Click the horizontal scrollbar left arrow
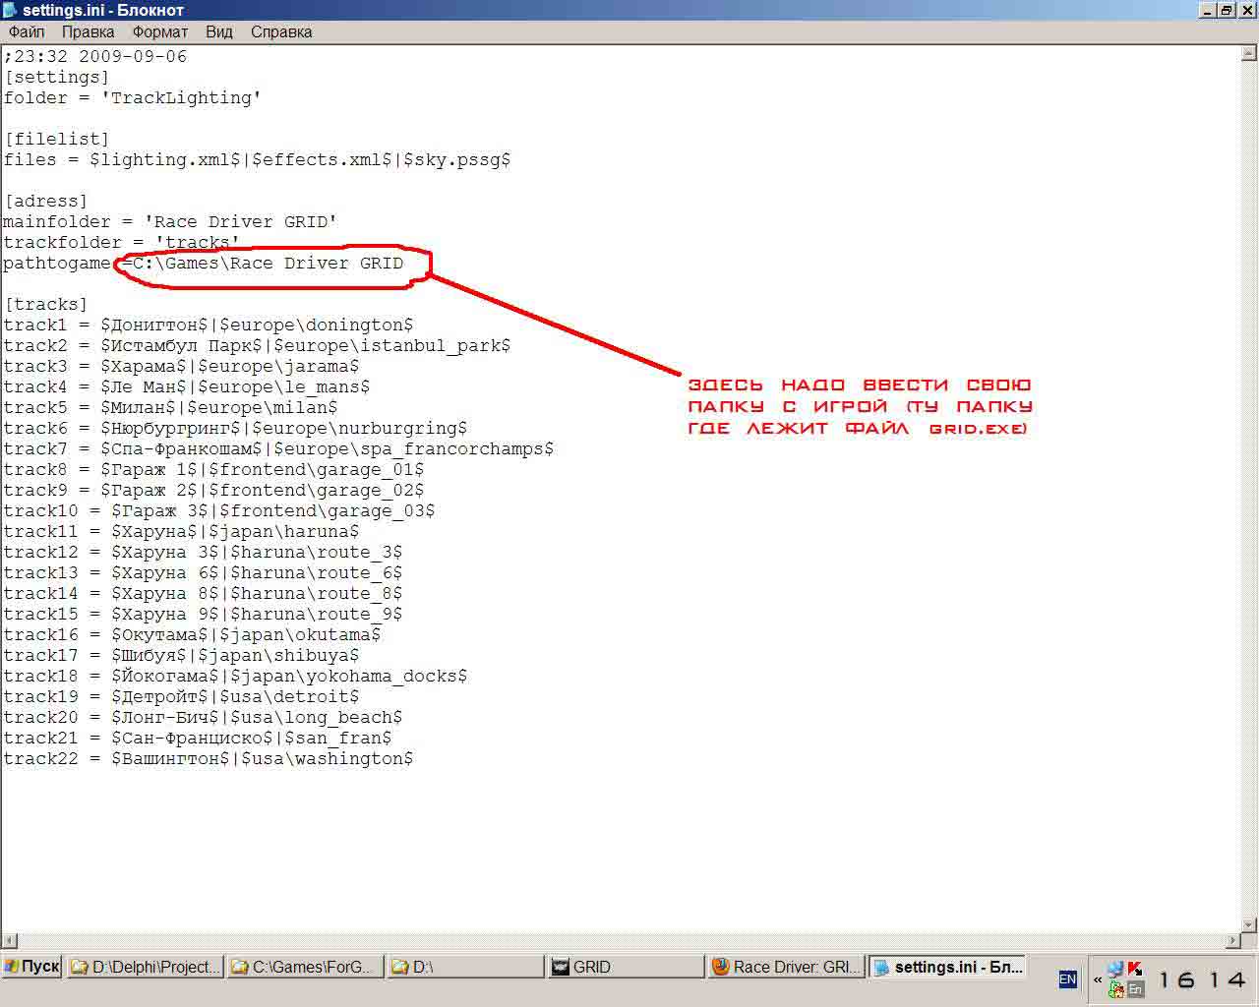 (x=9, y=941)
